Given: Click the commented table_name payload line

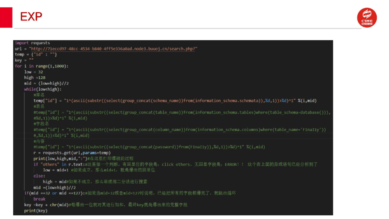Looking at the screenshot, I should coord(182,112).
